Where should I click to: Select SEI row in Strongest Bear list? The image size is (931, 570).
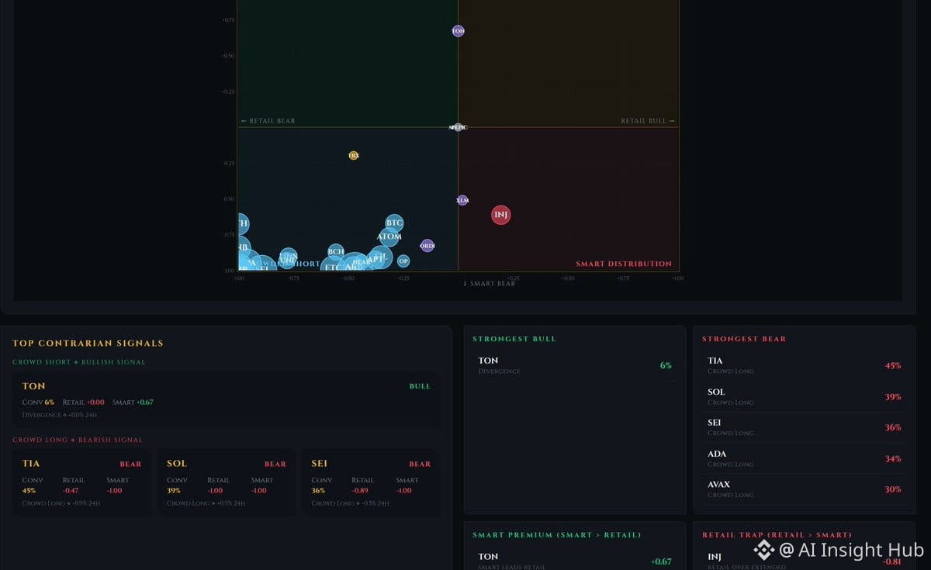point(805,427)
